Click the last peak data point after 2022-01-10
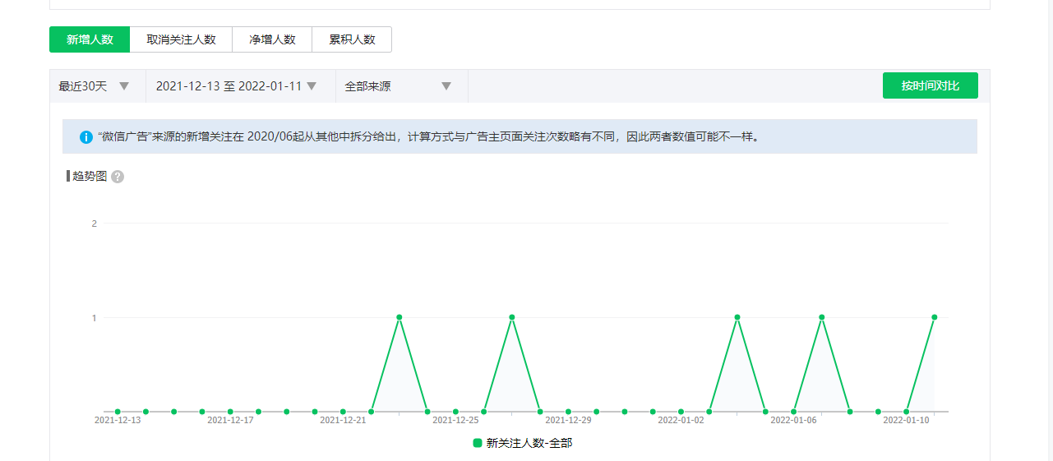The image size is (1053, 461). point(935,317)
